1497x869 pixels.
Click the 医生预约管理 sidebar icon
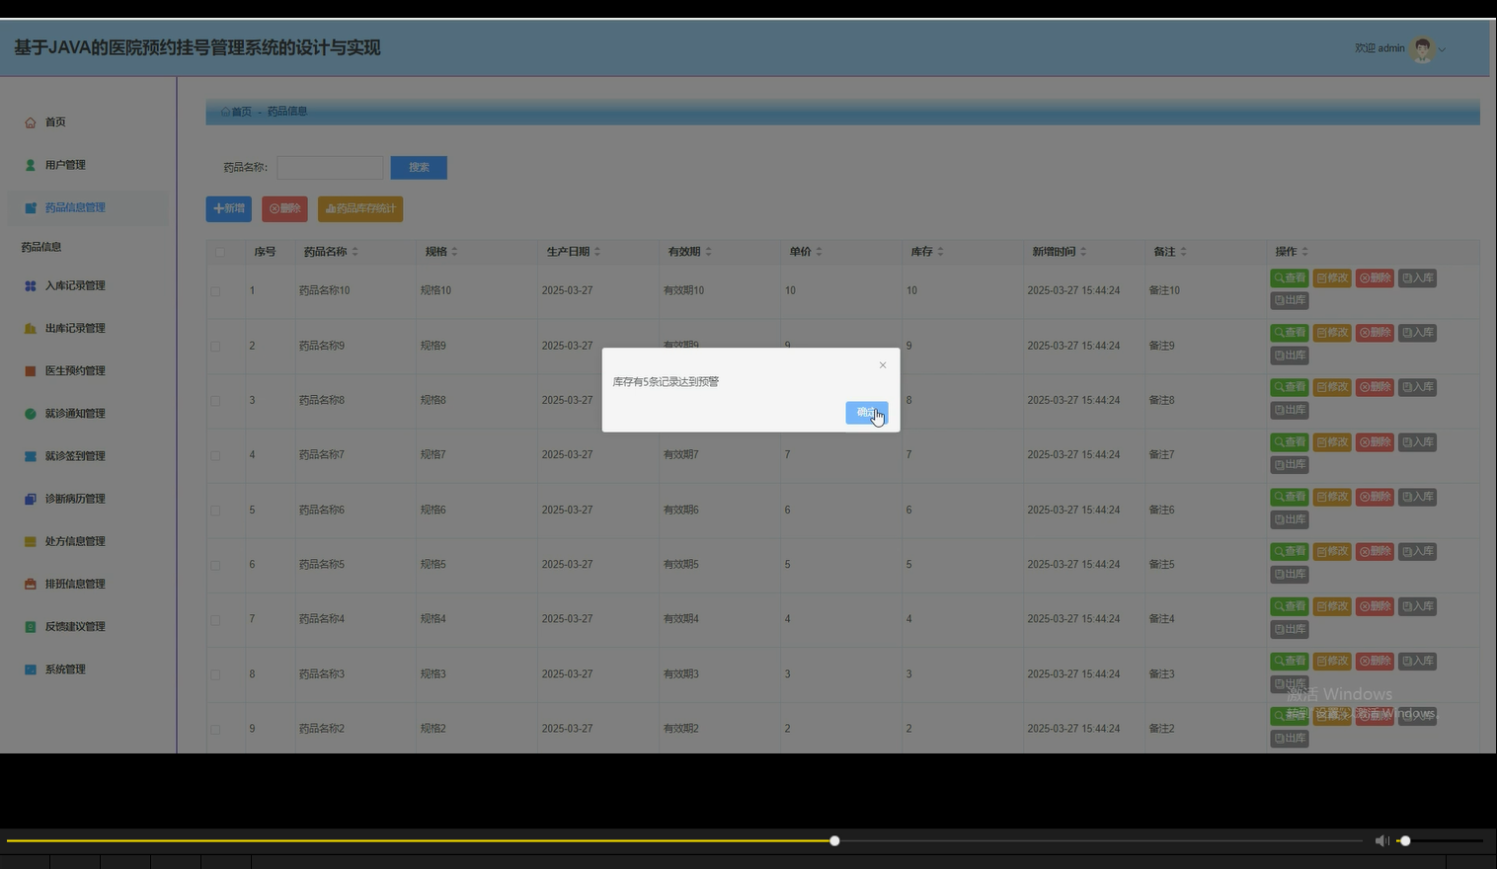point(31,370)
